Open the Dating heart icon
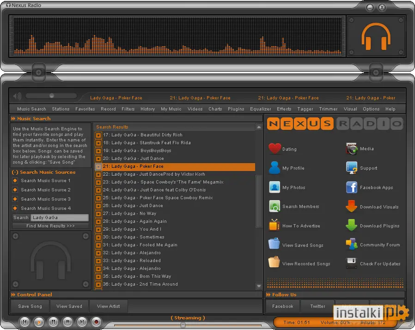The width and height of the screenshot is (415, 330). click(275, 149)
